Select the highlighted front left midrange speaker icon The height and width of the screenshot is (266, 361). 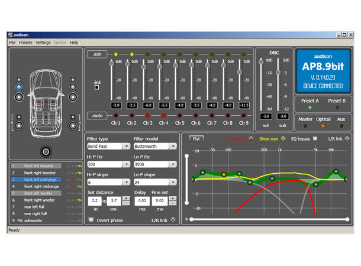coord(19,87)
